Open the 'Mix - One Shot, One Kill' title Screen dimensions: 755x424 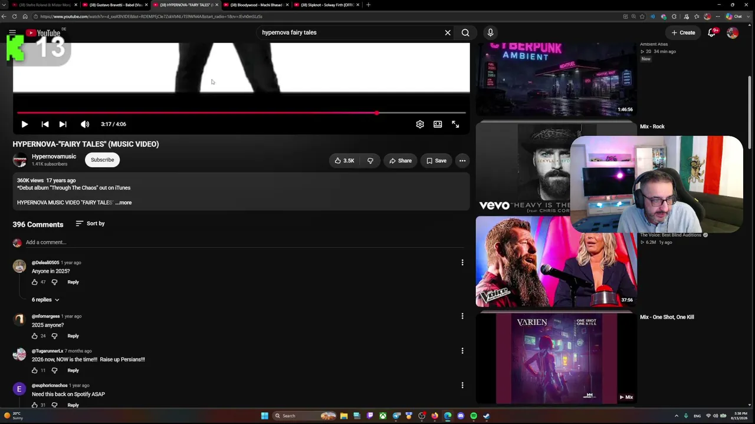coord(667,317)
